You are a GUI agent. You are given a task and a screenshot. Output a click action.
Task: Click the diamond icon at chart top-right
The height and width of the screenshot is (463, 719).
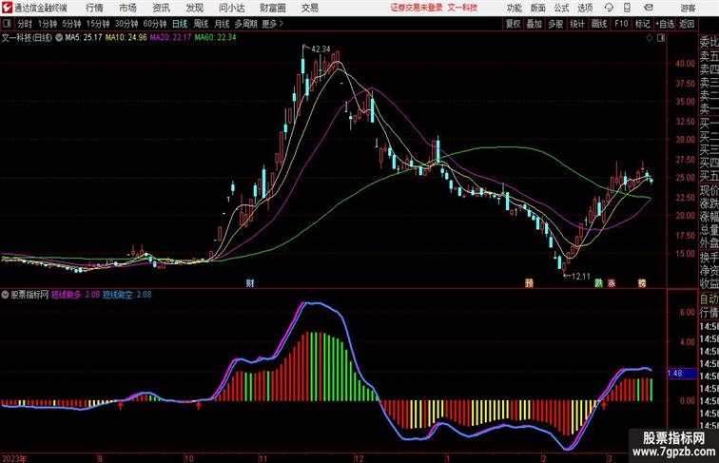click(x=650, y=38)
